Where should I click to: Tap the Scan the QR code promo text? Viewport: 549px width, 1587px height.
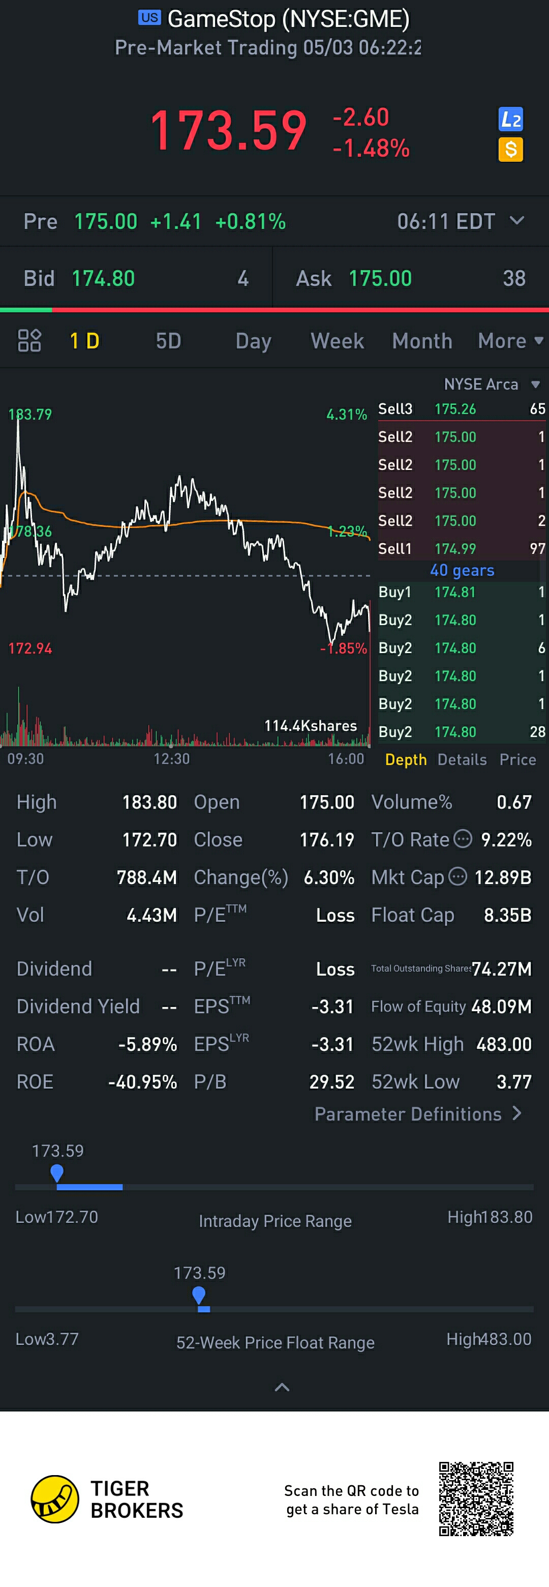pyautogui.click(x=351, y=1500)
